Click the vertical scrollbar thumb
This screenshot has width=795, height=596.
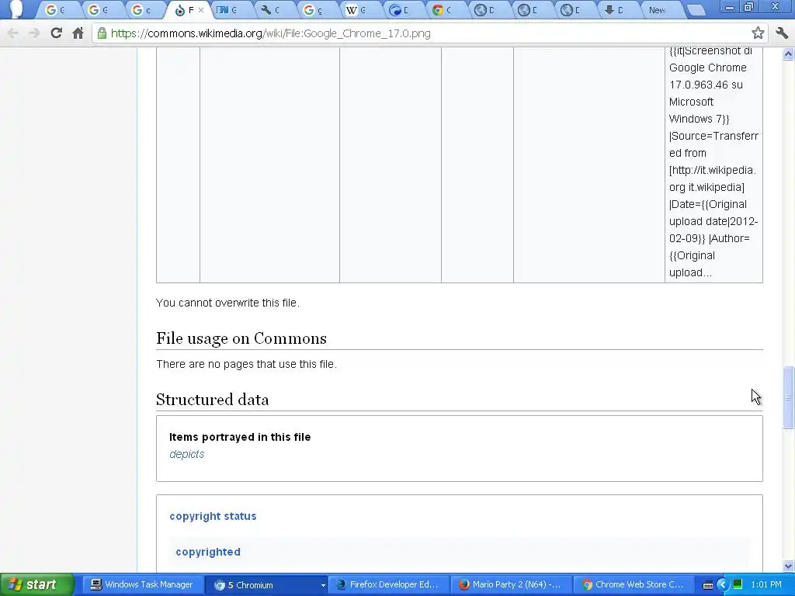click(789, 398)
